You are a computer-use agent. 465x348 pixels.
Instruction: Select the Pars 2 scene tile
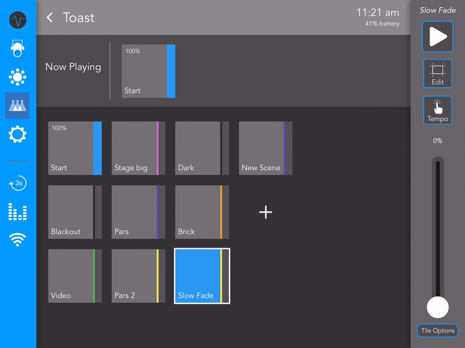coord(138,276)
